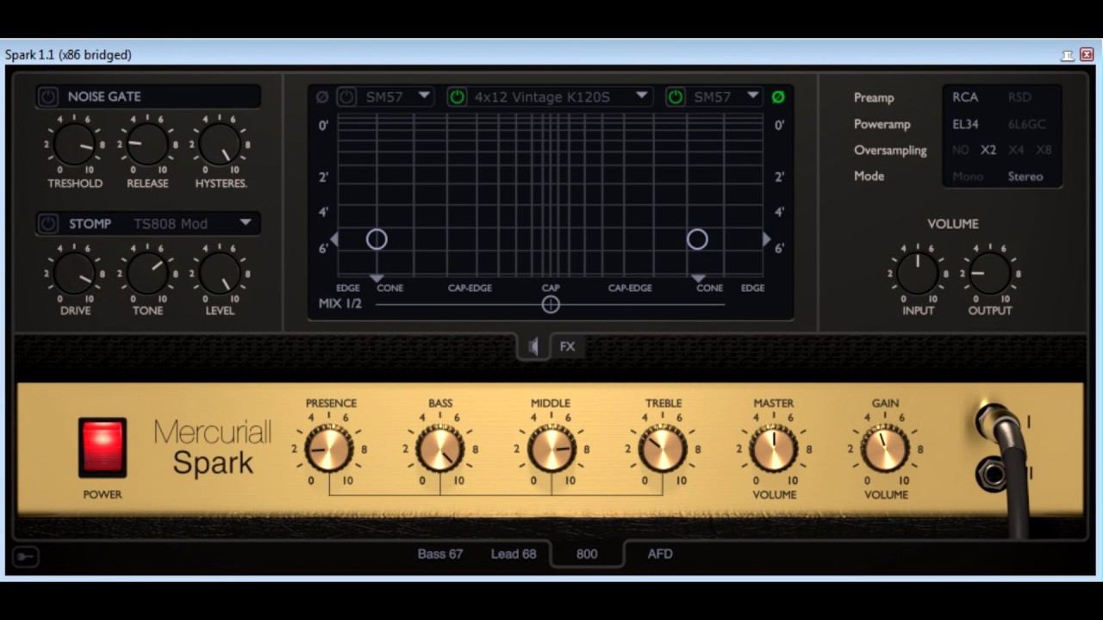Set oversampling to X8

tap(1044, 150)
